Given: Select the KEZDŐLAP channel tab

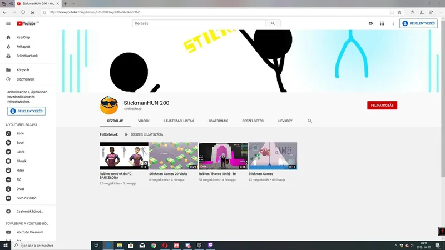Looking at the screenshot, I should coord(115,121).
